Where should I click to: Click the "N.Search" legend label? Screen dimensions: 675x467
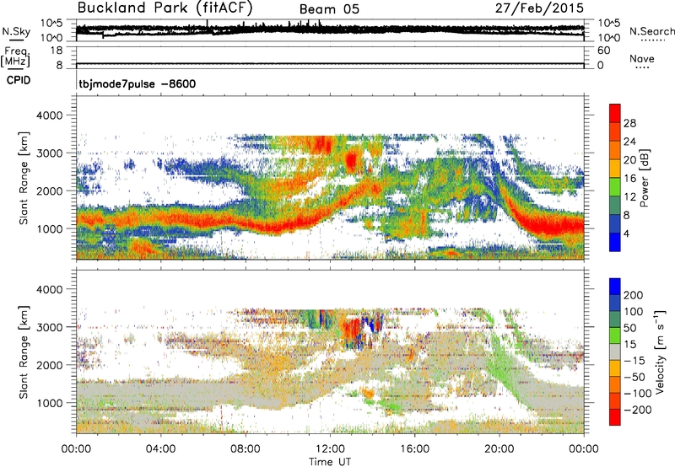(651, 31)
